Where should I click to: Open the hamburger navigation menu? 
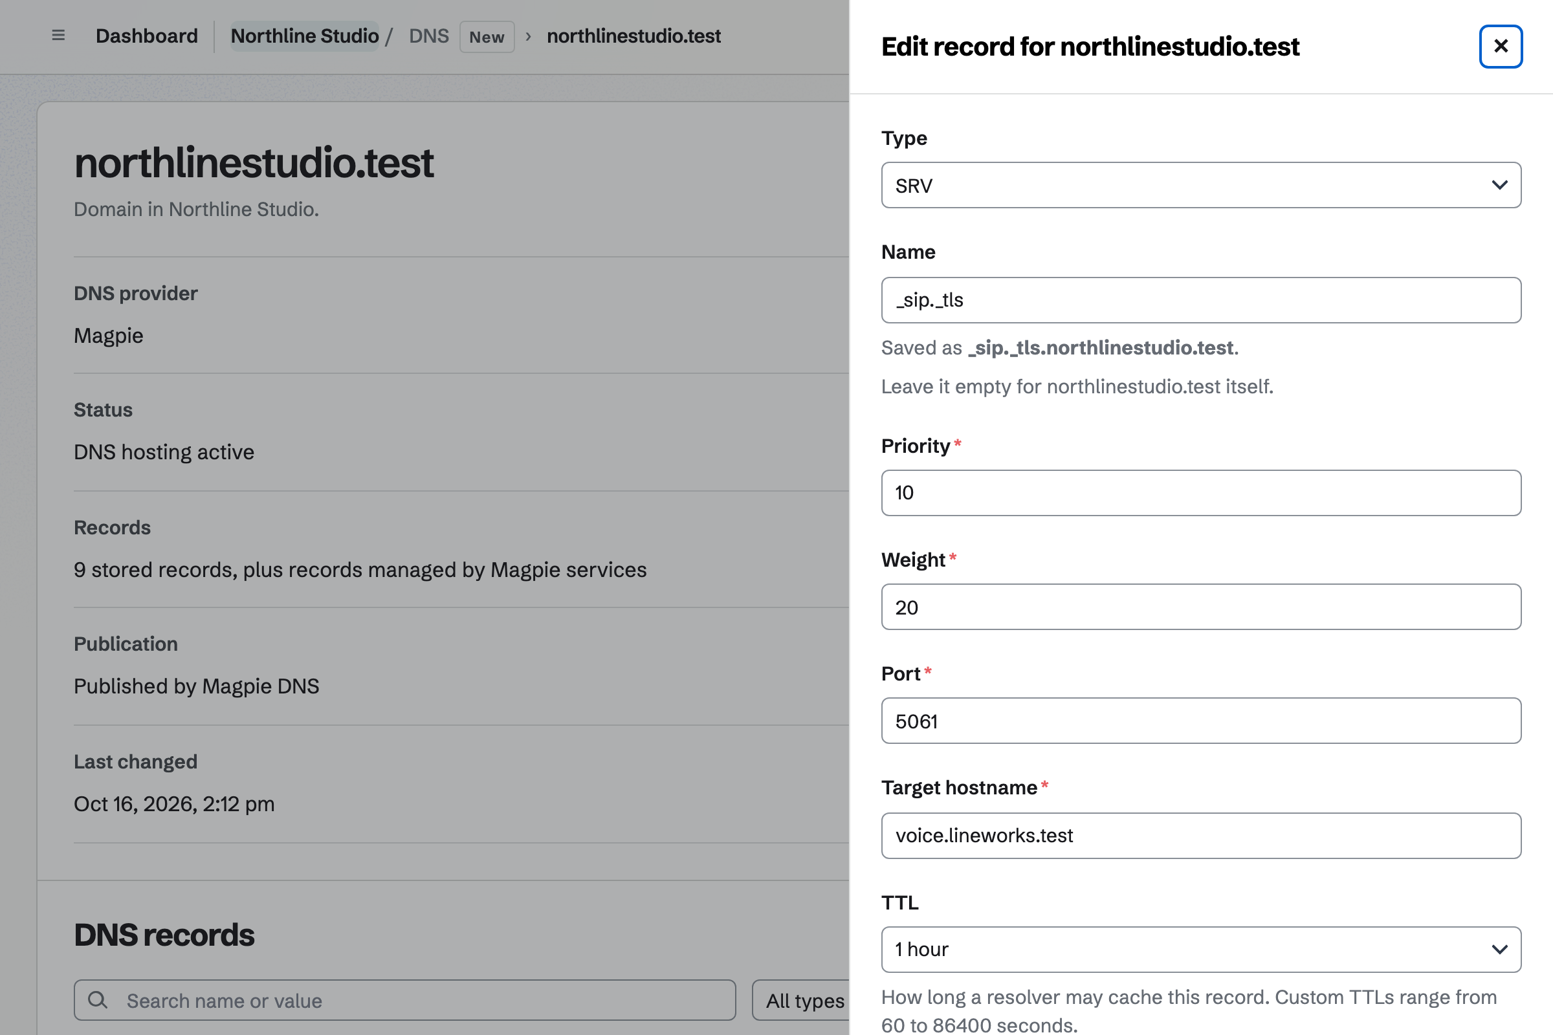click(58, 36)
